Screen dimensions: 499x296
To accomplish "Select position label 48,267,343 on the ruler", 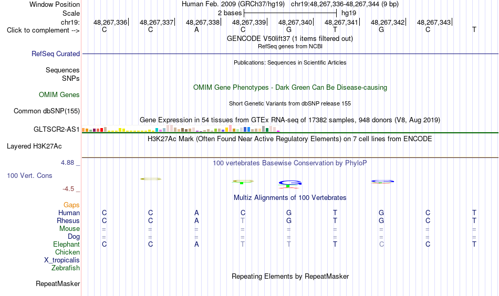I will 434,22.
